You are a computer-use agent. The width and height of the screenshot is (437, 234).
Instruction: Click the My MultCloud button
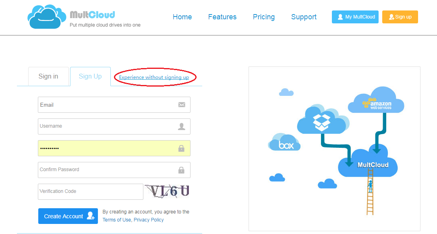pos(355,17)
